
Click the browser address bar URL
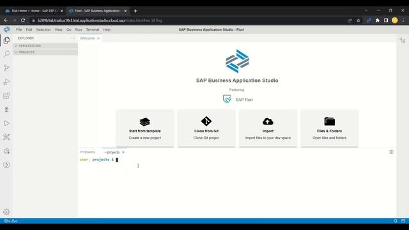coord(100,20)
